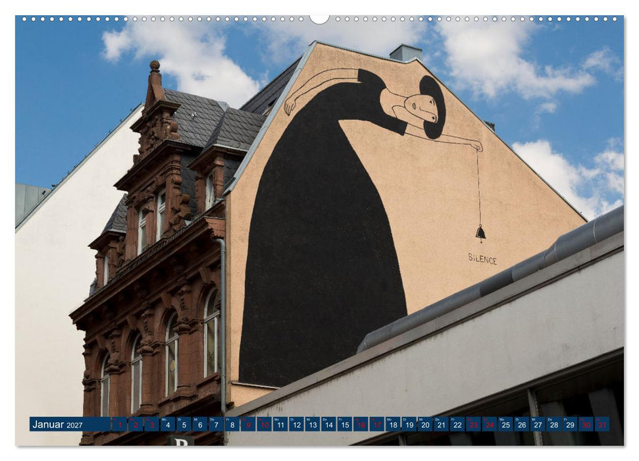Select date cell 22 in calendar strip
The image size is (639, 461).
click(457, 424)
